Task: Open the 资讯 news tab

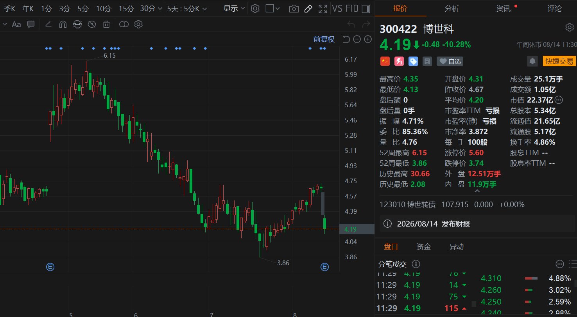Action: pos(503,9)
